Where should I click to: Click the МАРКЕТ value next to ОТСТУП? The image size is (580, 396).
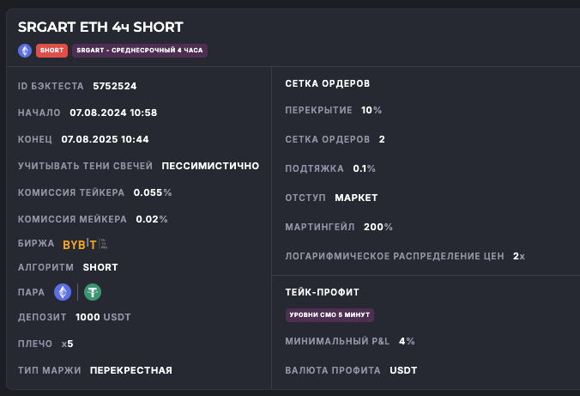click(356, 198)
